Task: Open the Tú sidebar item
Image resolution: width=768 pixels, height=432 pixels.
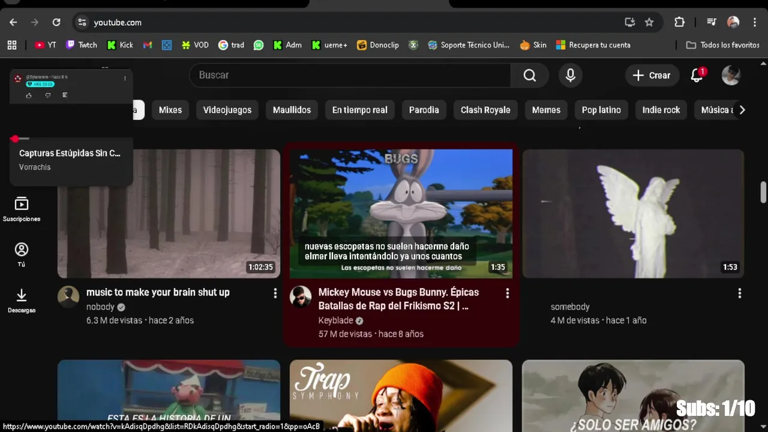Action: [x=22, y=255]
